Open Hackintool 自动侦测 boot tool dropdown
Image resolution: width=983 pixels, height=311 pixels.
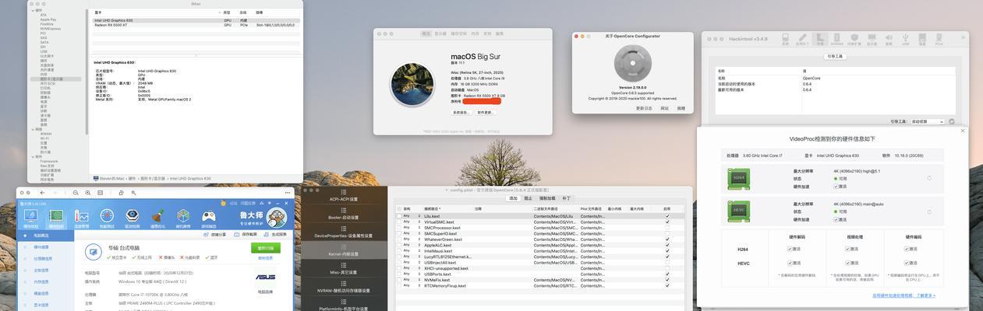[x=928, y=121]
